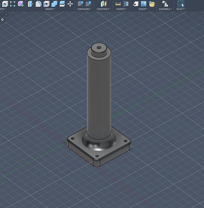This screenshot has width=204, height=208.
Task: Toggle the browser radio dot indicator
Action: tap(3, 20)
